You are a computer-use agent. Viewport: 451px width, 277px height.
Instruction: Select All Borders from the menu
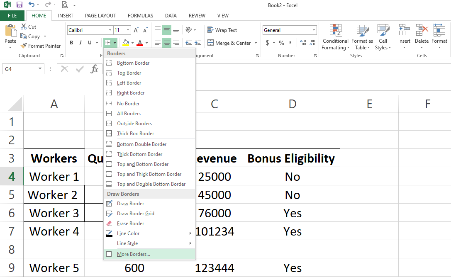129,114
